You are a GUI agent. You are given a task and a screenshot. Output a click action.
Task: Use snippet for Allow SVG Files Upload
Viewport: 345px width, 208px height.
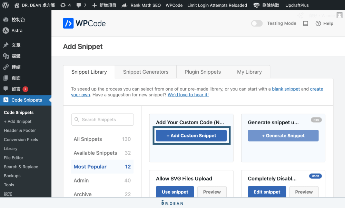point(175,192)
